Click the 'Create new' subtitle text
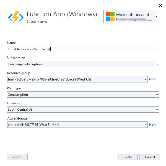 37,22
